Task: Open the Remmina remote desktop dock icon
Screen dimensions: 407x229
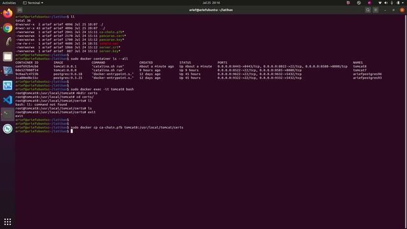Action: point(8,128)
